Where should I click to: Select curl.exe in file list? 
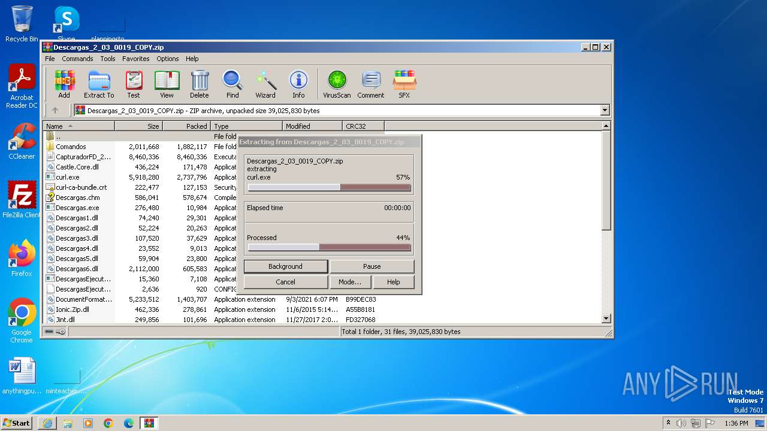click(67, 177)
